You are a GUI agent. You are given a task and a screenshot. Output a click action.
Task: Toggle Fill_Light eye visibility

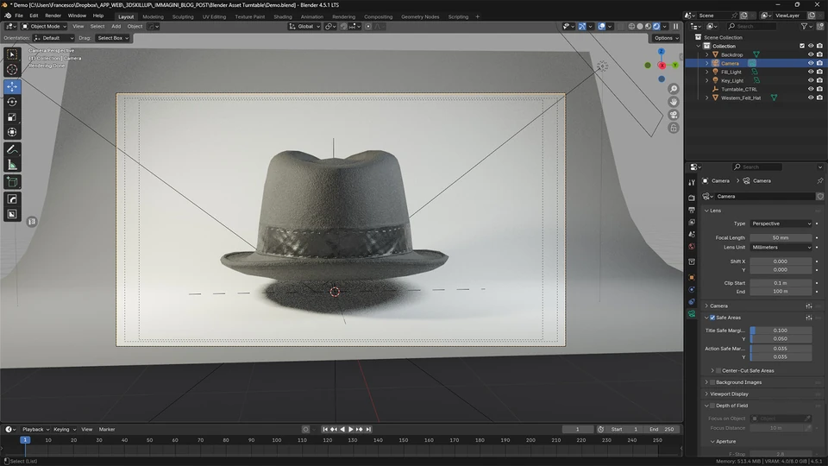click(x=811, y=72)
